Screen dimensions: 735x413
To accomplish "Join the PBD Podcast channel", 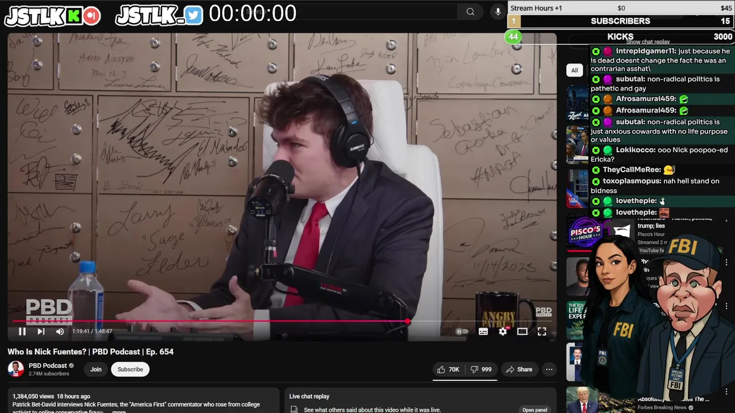I will click(x=96, y=369).
